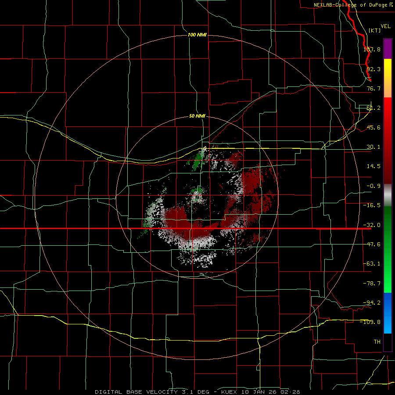Click the -32.0 velocity scale value

(372, 225)
